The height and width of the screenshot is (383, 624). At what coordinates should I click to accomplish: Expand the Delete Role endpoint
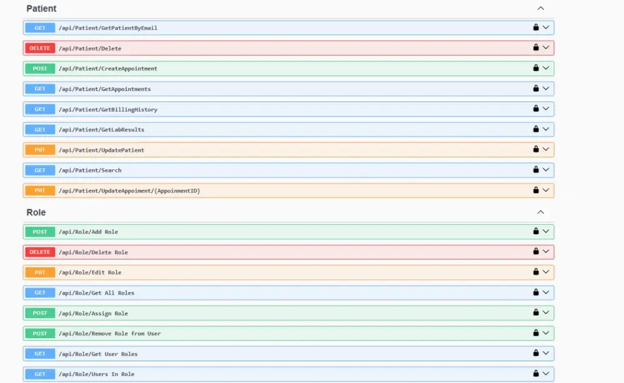point(545,252)
